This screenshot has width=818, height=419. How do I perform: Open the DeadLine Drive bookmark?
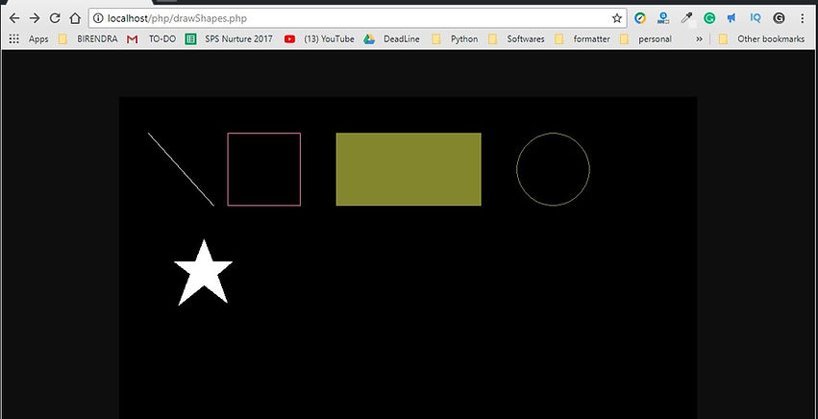coord(392,39)
